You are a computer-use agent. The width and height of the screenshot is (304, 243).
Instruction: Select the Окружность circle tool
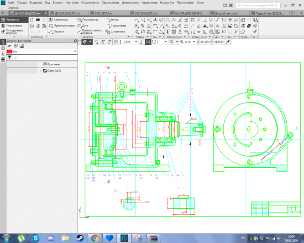[x=88, y=20]
